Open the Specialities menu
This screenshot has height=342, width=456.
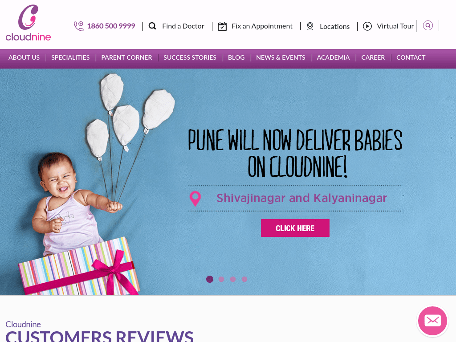(70, 57)
